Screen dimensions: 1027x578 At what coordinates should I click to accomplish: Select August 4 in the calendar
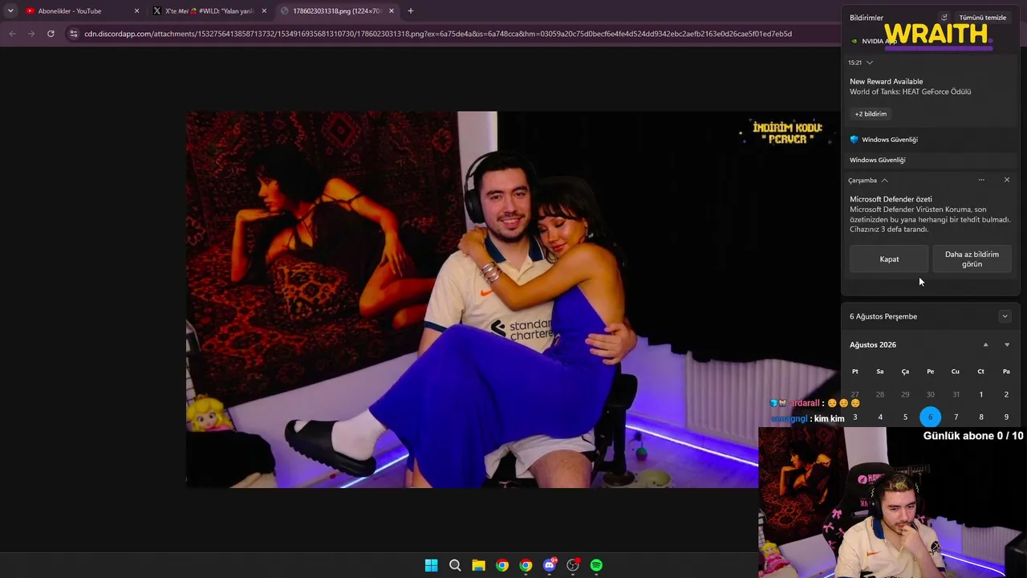tap(880, 417)
